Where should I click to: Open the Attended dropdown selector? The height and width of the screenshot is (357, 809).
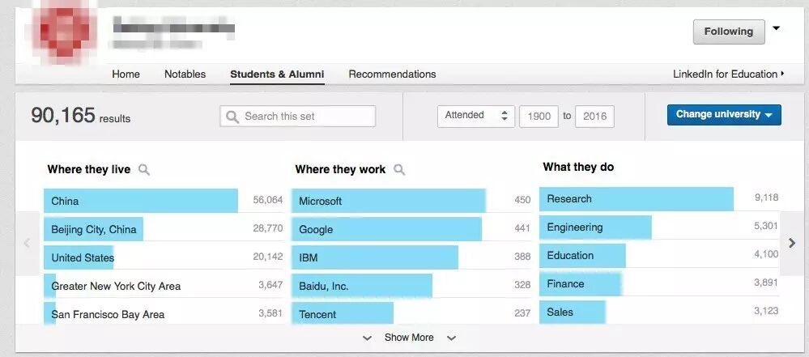(x=475, y=116)
